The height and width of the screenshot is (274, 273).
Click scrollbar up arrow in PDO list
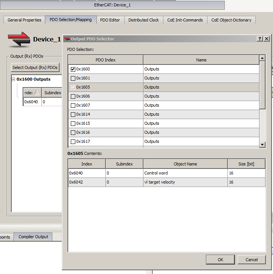262,58
